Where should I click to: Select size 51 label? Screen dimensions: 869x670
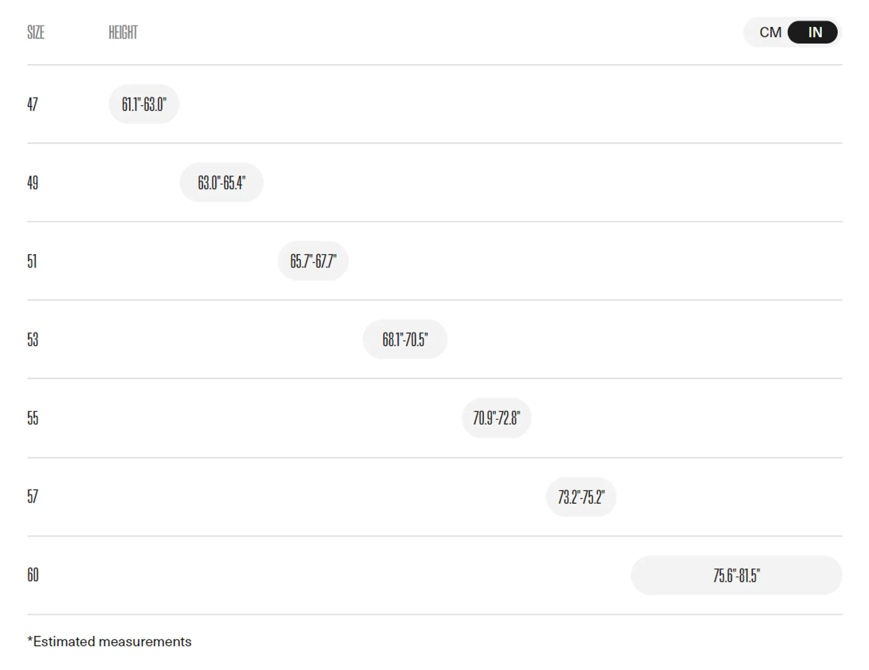coord(32,261)
